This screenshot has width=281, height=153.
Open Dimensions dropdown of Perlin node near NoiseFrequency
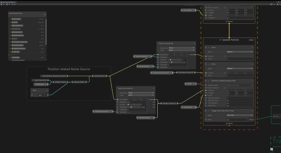click(181, 48)
